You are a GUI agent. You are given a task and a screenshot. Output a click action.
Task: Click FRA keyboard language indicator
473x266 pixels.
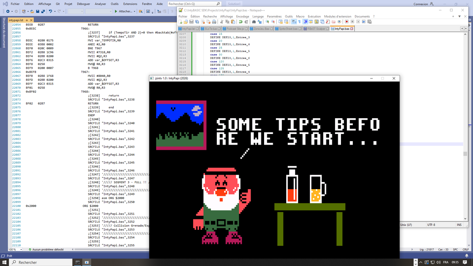[445, 262]
